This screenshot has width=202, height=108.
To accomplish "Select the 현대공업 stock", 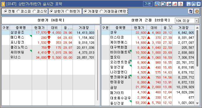I will click(117, 82).
